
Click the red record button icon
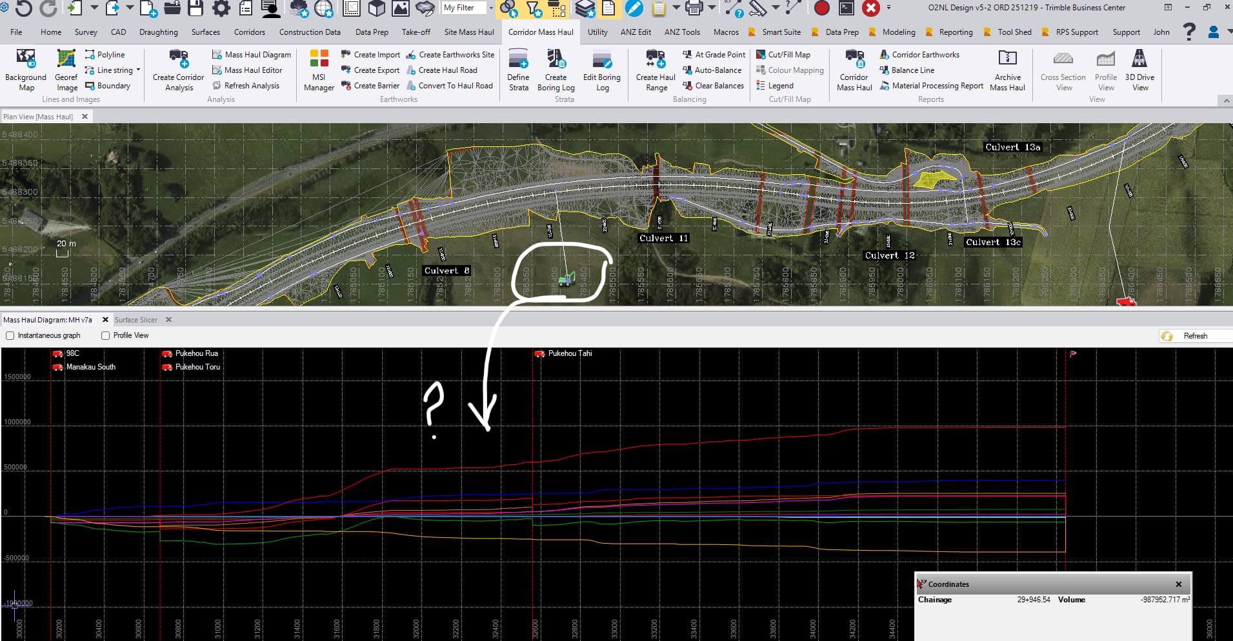pyautogui.click(x=821, y=8)
